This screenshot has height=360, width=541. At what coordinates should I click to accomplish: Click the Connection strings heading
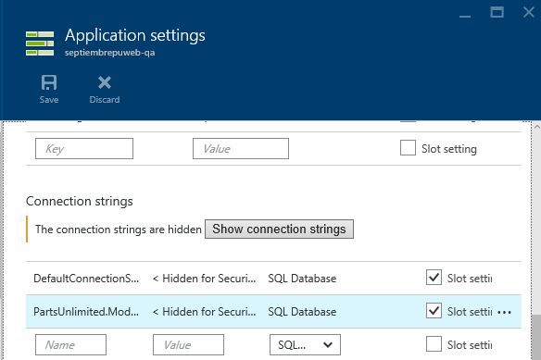(x=80, y=201)
